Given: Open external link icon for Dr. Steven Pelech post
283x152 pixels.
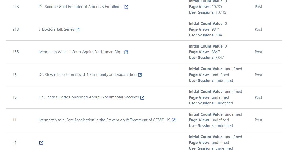Looking at the screenshot, I should [140, 75].
